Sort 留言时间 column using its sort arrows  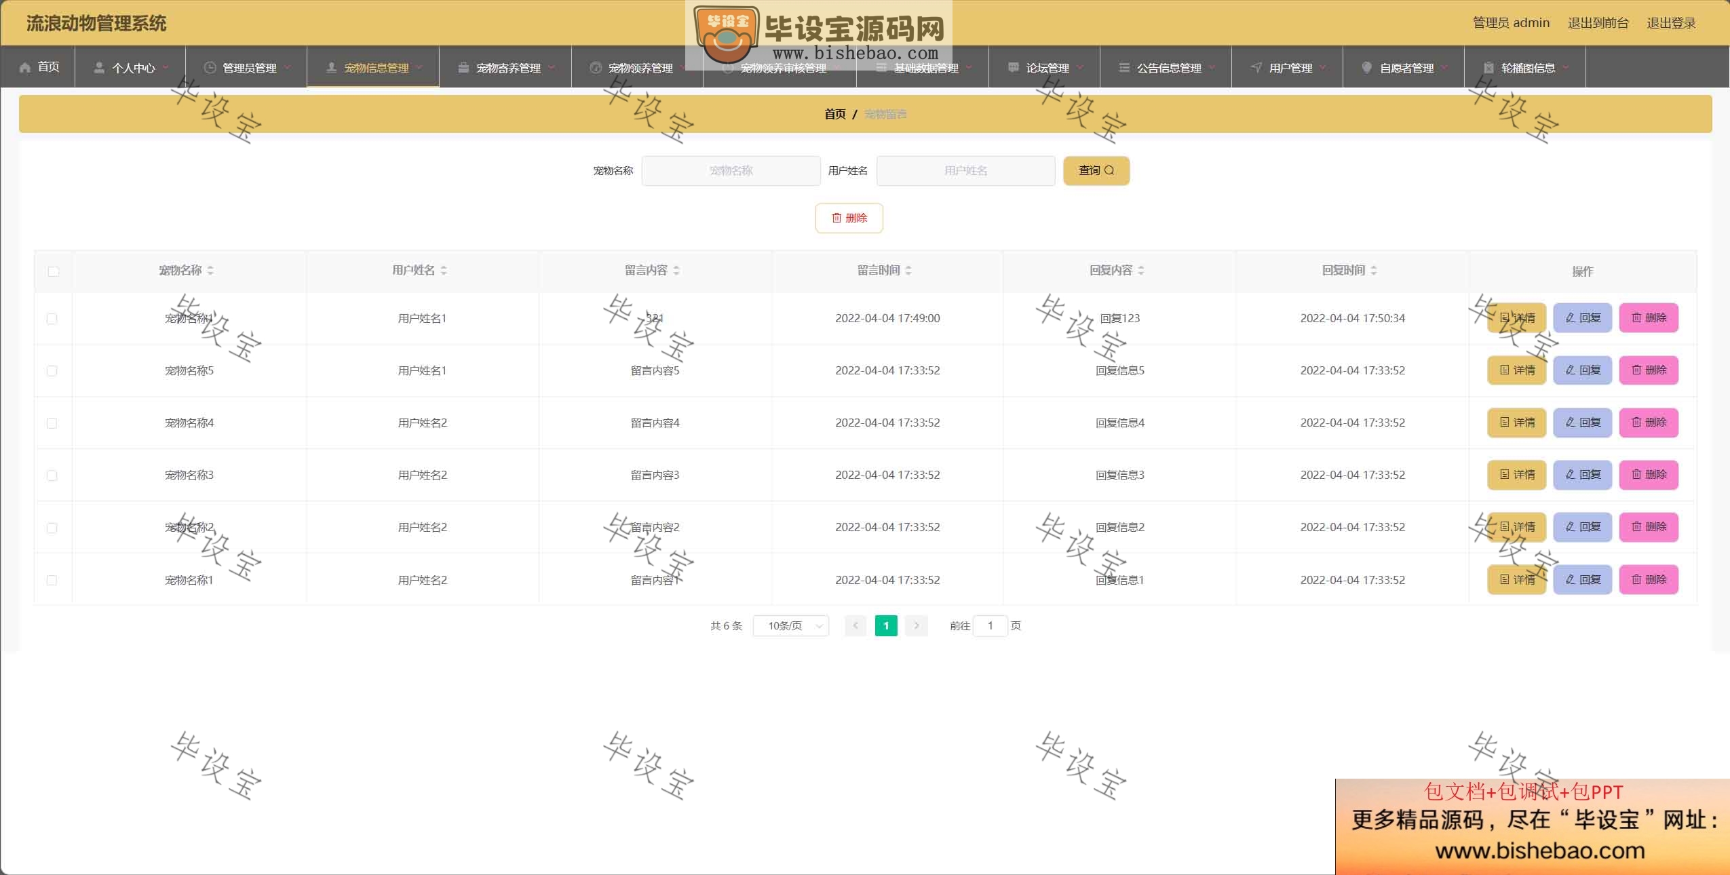click(908, 270)
